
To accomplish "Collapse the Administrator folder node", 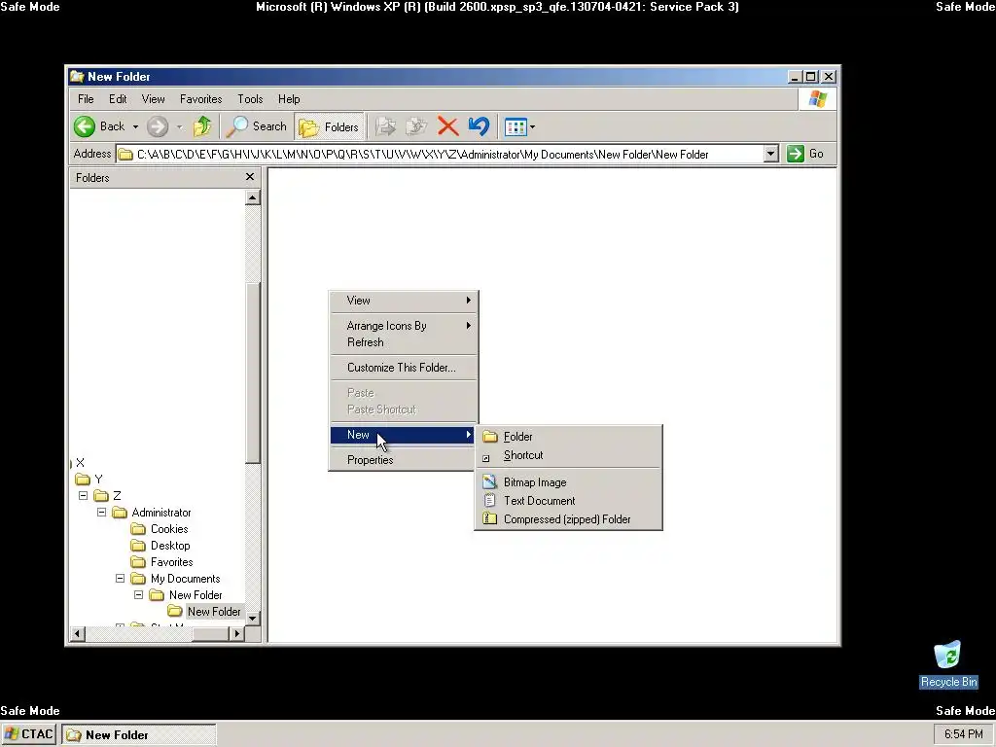I will pyautogui.click(x=101, y=512).
